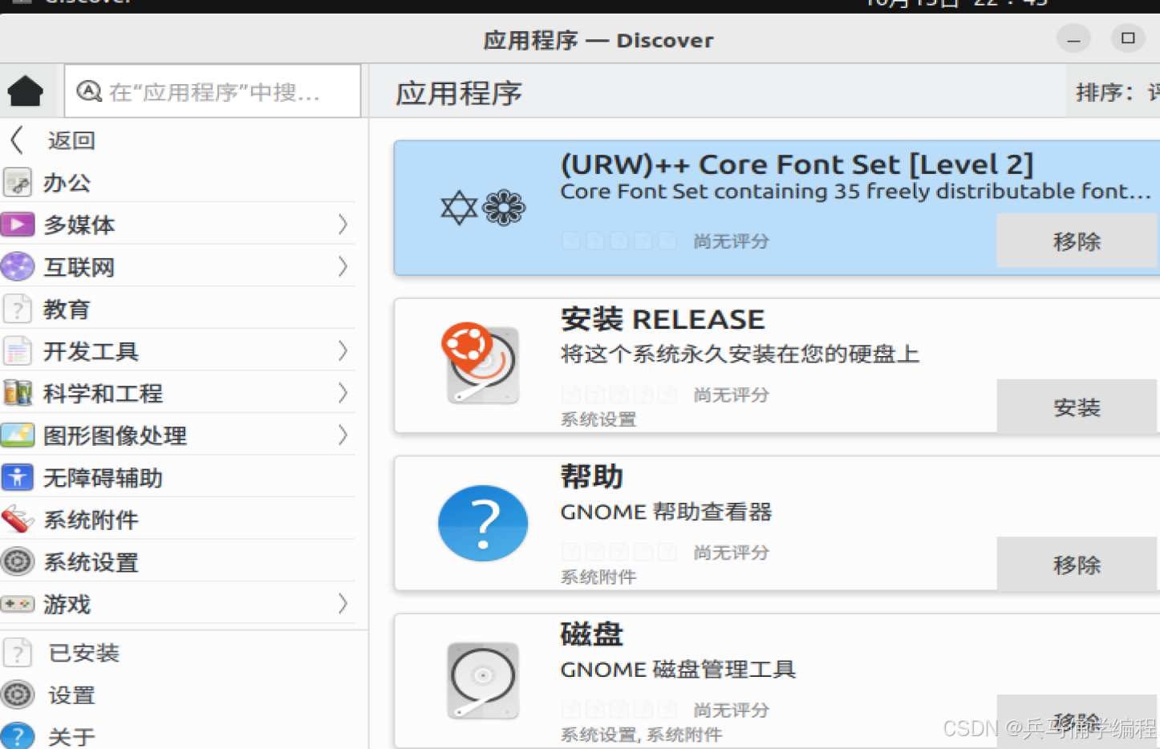1160x749 pixels.
Task: Click the 帮助 blue question-mark icon
Action: [483, 523]
